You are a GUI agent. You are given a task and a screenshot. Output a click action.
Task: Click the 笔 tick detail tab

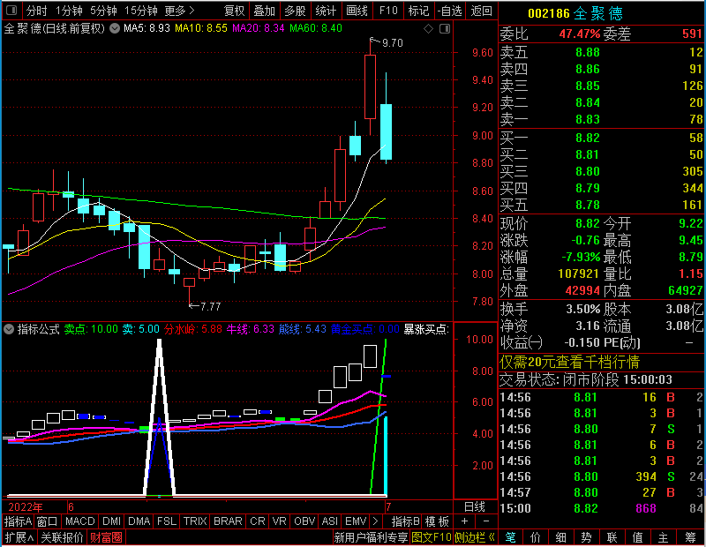pyautogui.click(x=510, y=537)
